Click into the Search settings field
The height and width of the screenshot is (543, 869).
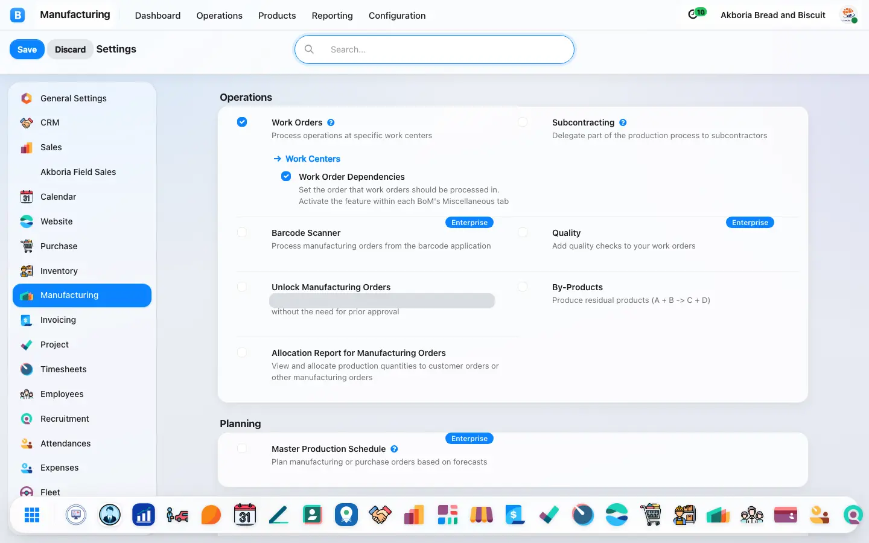coord(434,49)
